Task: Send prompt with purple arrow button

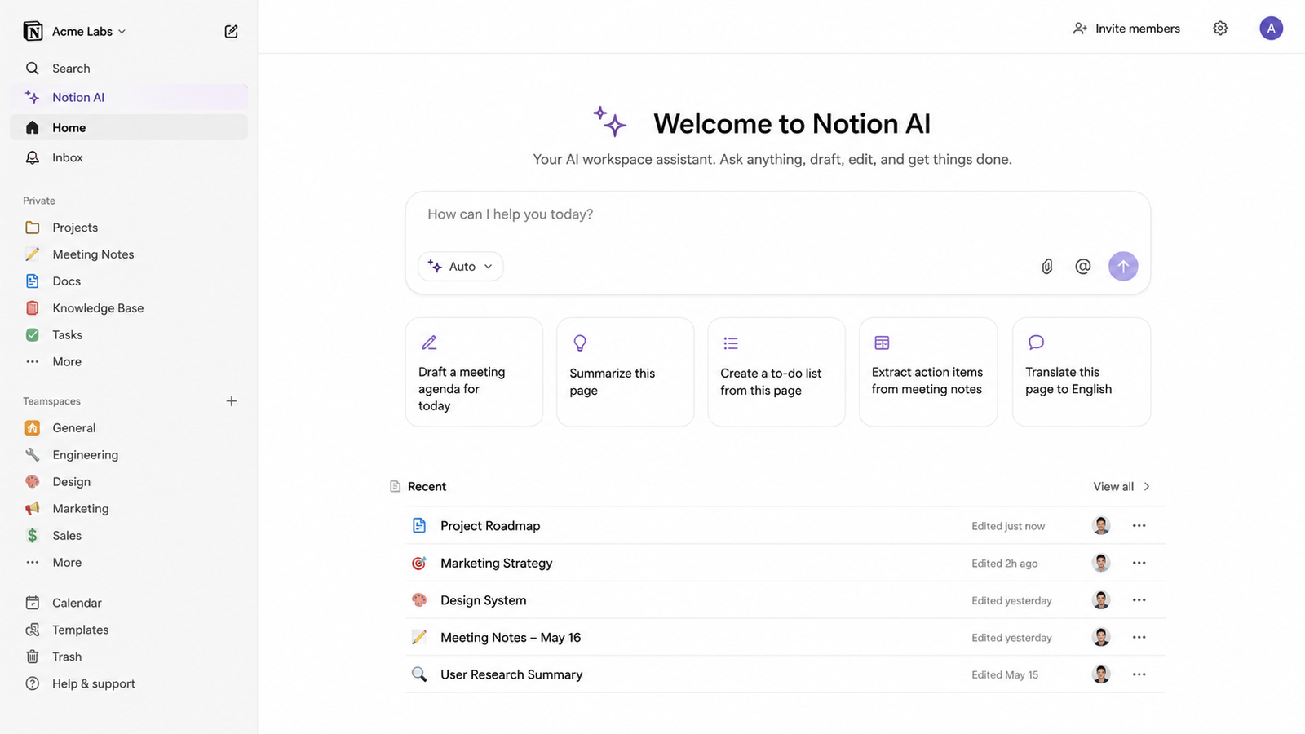Action: pos(1123,267)
